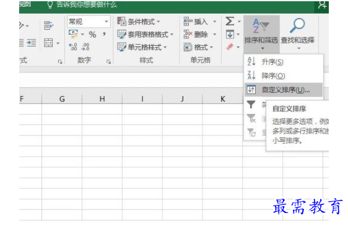Click the Tell Me search field text
This screenshot has height=226, width=348.
(87, 4)
